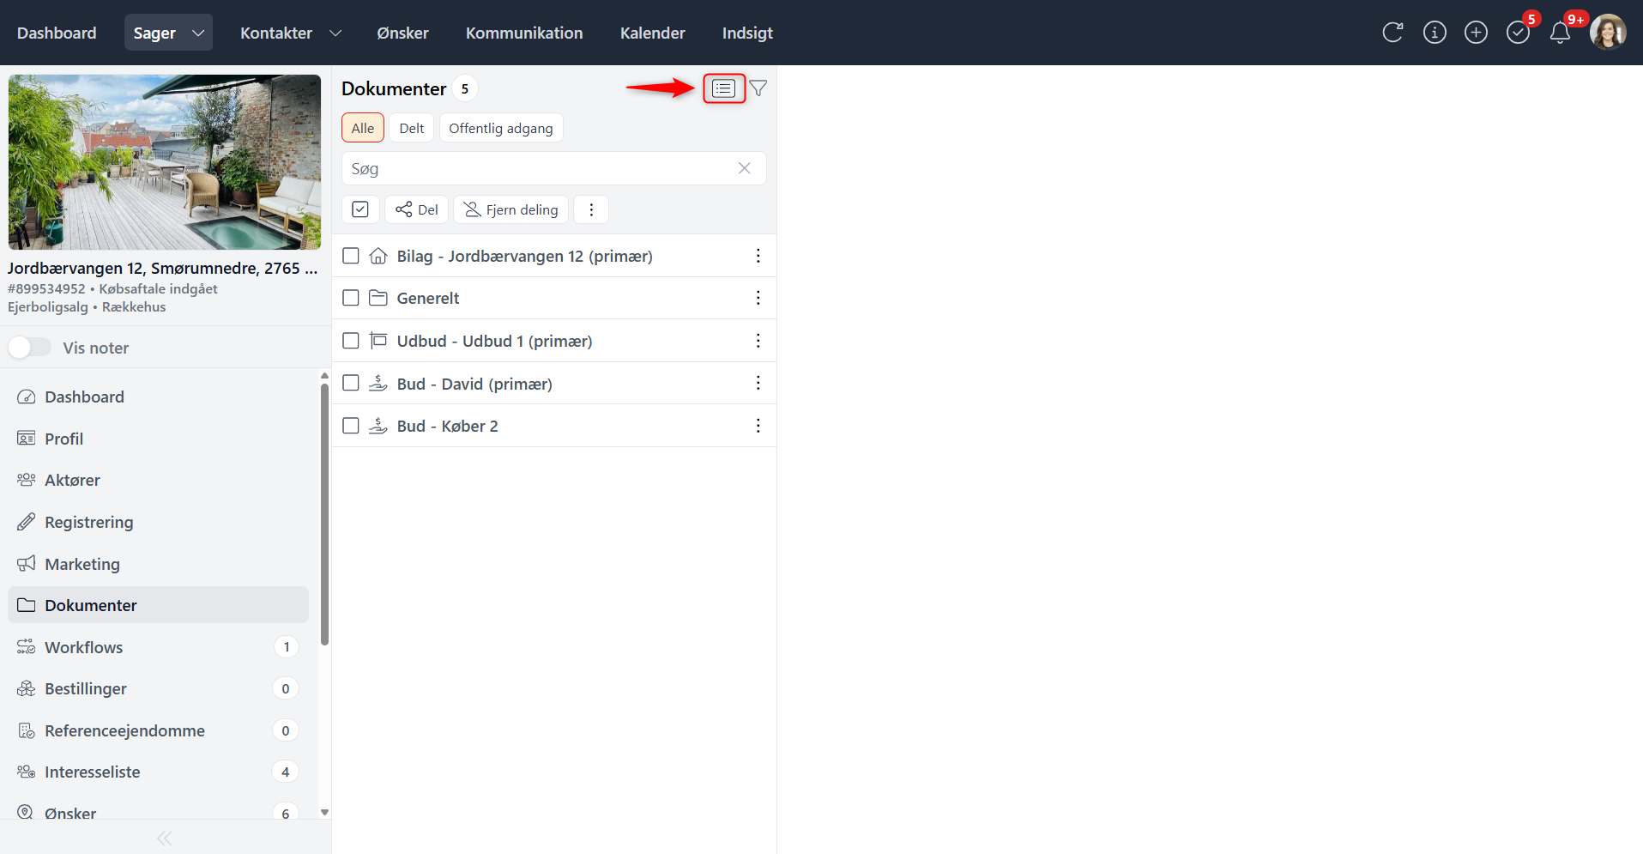Click the select-all checkmark button
This screenshot has height=854, width=1643.
[360, 209]
